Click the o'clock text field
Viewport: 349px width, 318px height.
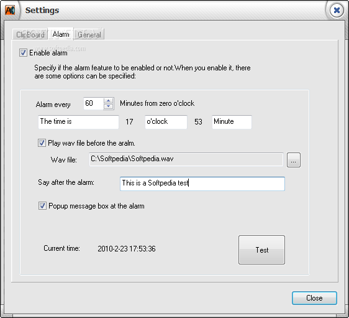tap(166, 122)
